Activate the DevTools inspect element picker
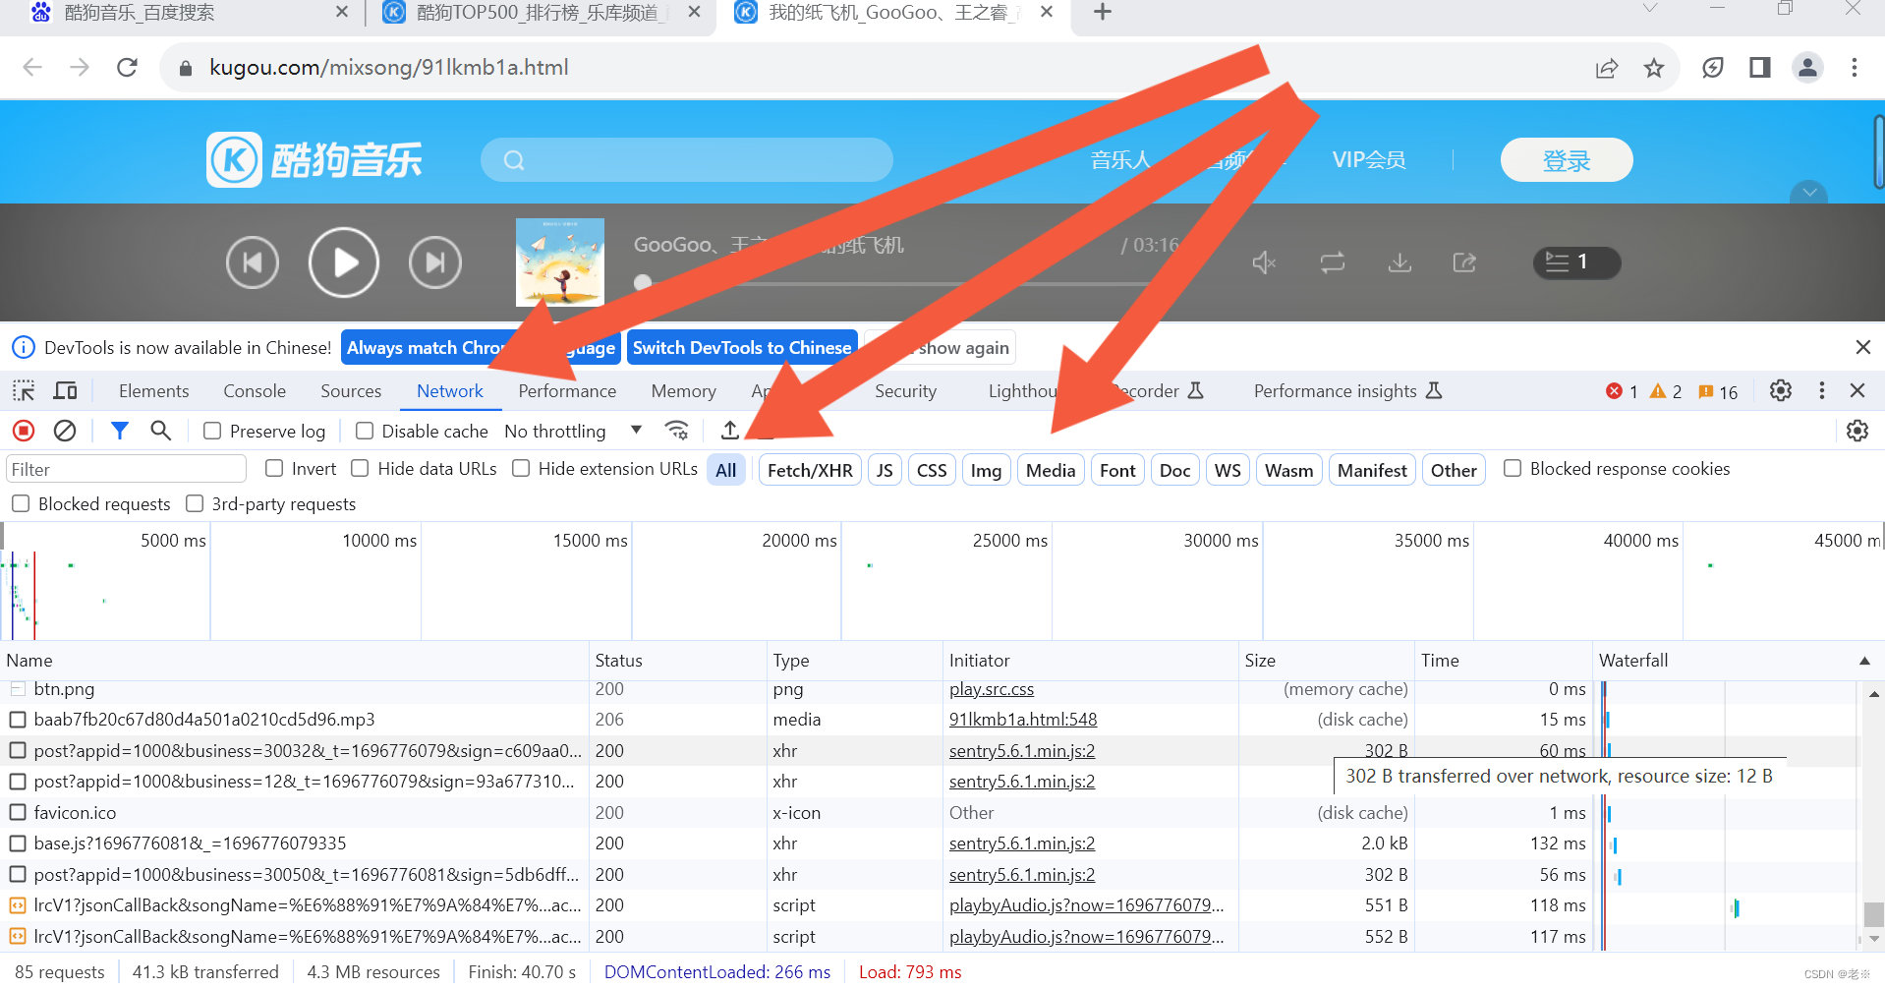This screenshot has height=989, width=1885. 24,391
